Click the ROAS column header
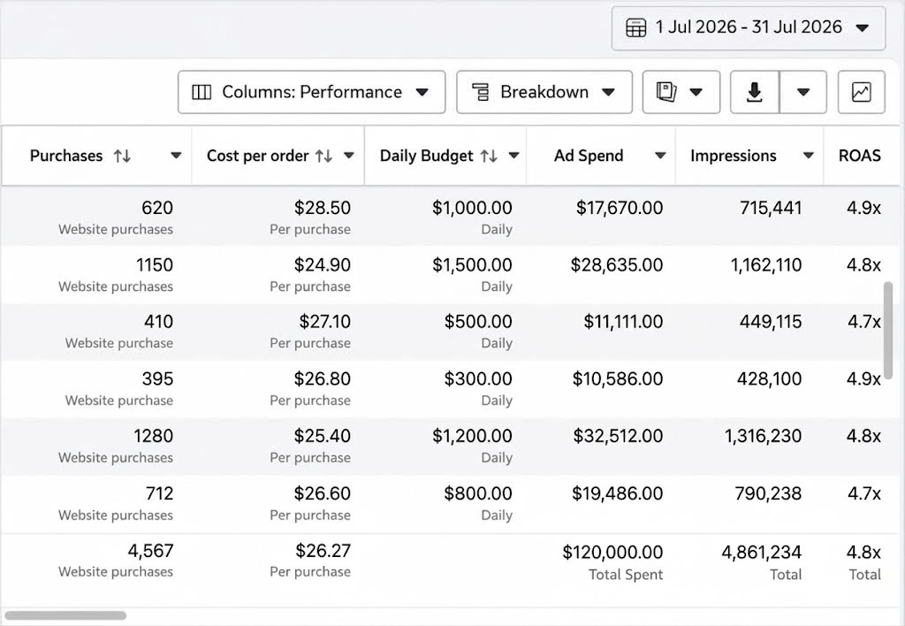The width and height of the screenshot is (905, 626). click(859, 156)
